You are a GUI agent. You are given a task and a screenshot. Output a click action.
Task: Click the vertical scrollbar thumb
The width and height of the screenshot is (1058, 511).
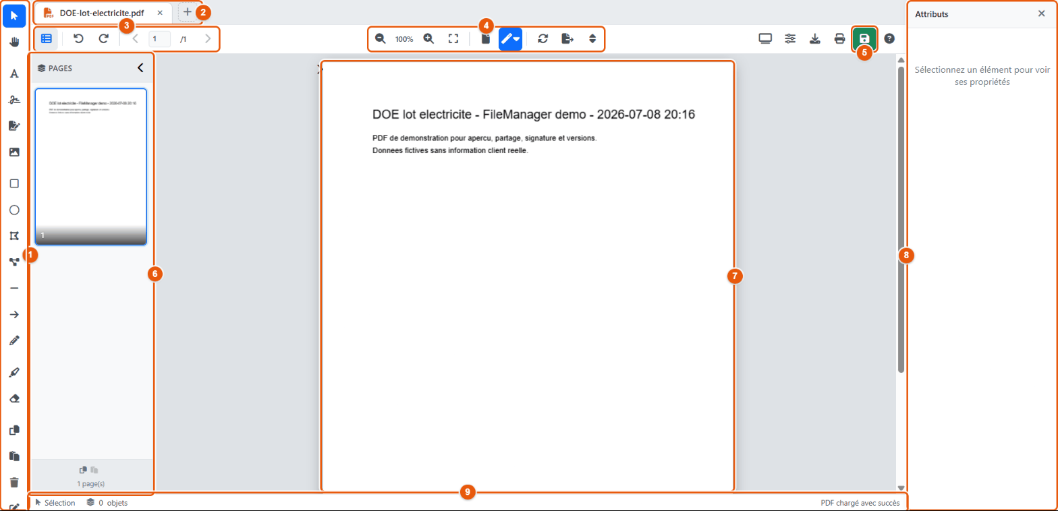pos(901,219)
